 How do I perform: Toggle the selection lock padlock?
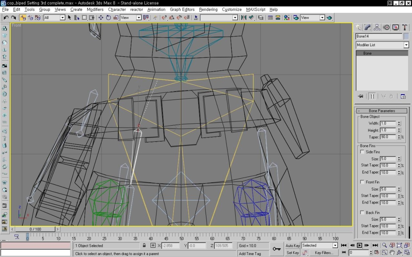tap(144, 245)
